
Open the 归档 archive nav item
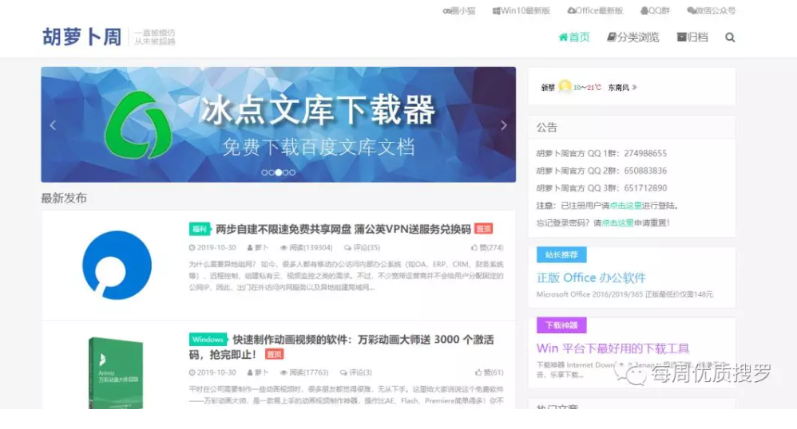(692, 37)
